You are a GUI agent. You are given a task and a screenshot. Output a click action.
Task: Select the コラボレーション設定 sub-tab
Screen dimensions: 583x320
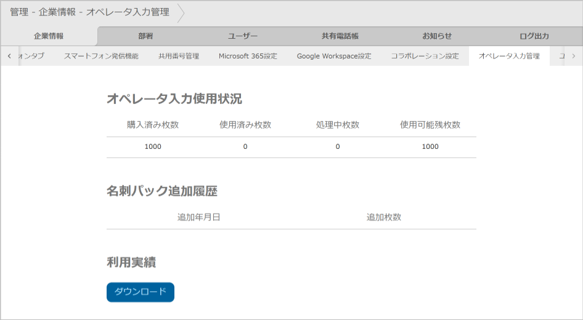[425, 56]
